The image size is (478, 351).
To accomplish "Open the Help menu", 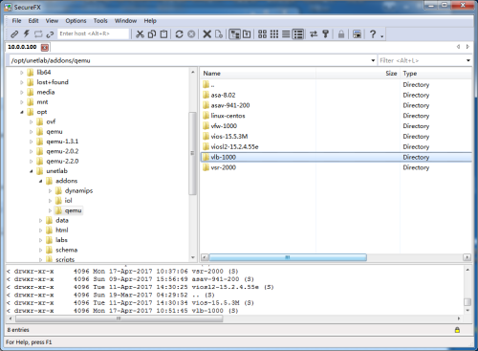I will (150, 21).
